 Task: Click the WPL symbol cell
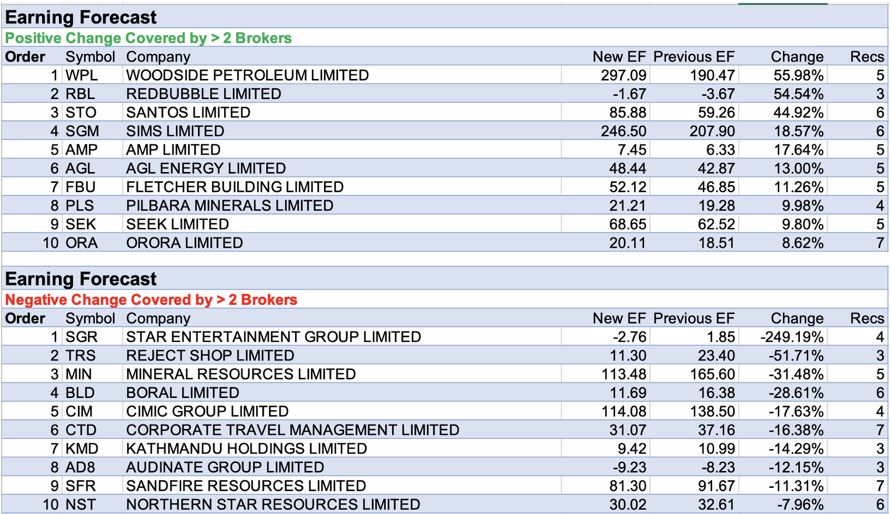pyautogui.click(x=82, y=75)
